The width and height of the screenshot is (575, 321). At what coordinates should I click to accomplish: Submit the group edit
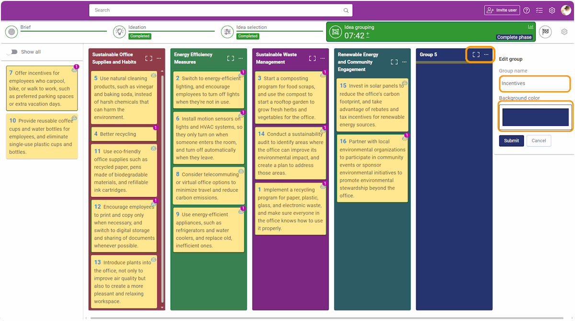click(511, 141)
